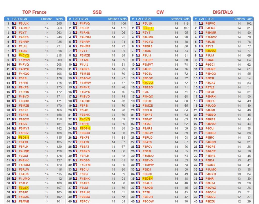Viewport: 259px width, 204px height.
Task: Open callsign F8AWE in TOP France list
Action: (x=24, y=201)
